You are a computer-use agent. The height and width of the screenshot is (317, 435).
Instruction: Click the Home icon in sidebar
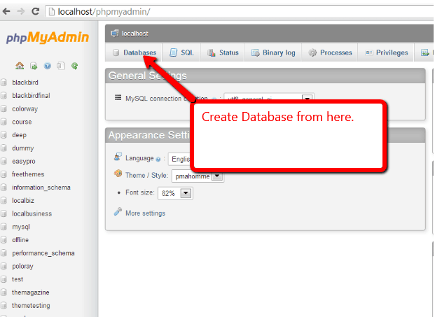(20, 66)
